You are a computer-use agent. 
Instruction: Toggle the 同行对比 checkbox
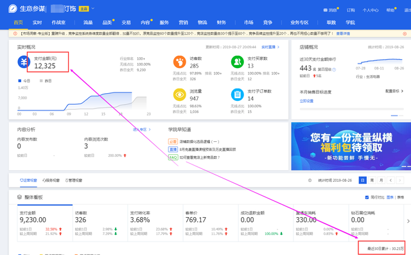[367, 197]
